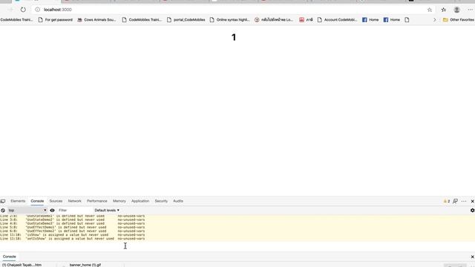Open DevTools more options menu
Screen dimensions: 475x267
click(464, 201)
